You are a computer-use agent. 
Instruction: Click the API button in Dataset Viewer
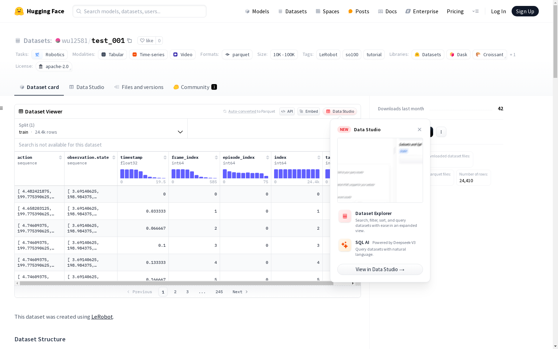[287, 111]
